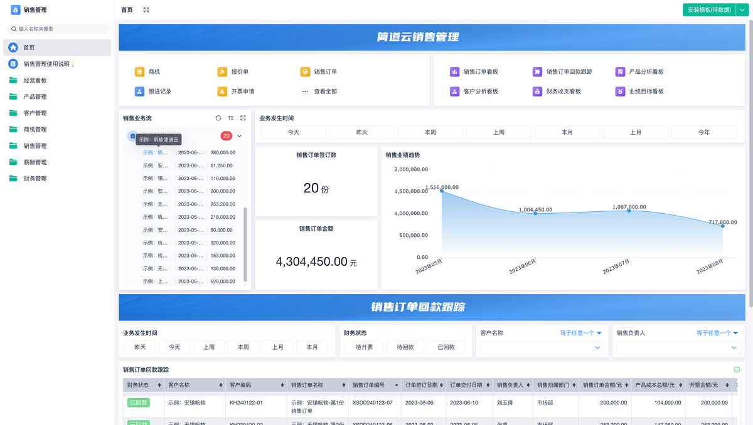
Task: Toggle the 待回款 finance status filter
Action: pos(405,347)
